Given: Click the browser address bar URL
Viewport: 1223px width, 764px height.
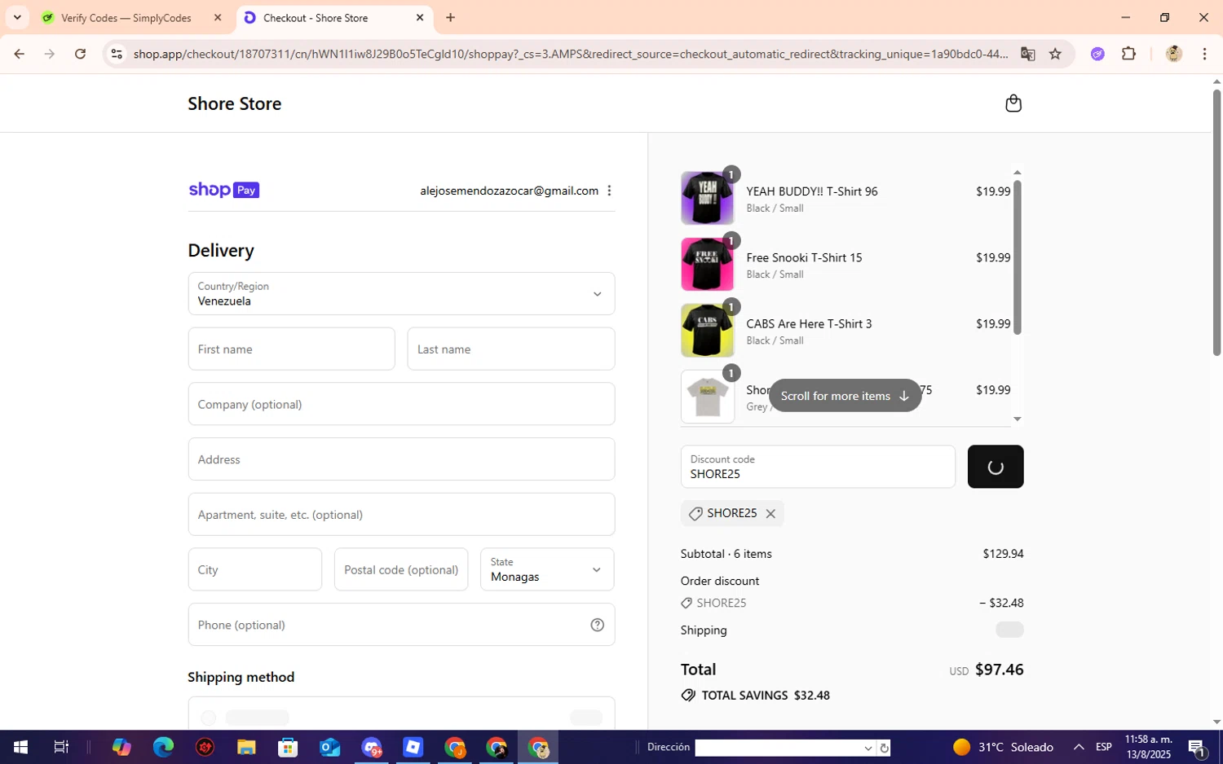Looking at the screenshot, I should pos(571,54).
